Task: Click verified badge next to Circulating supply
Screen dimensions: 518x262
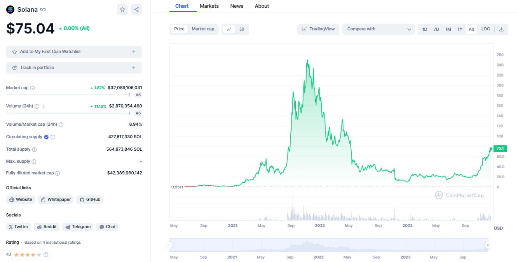Action: click(x=46, y=137)
